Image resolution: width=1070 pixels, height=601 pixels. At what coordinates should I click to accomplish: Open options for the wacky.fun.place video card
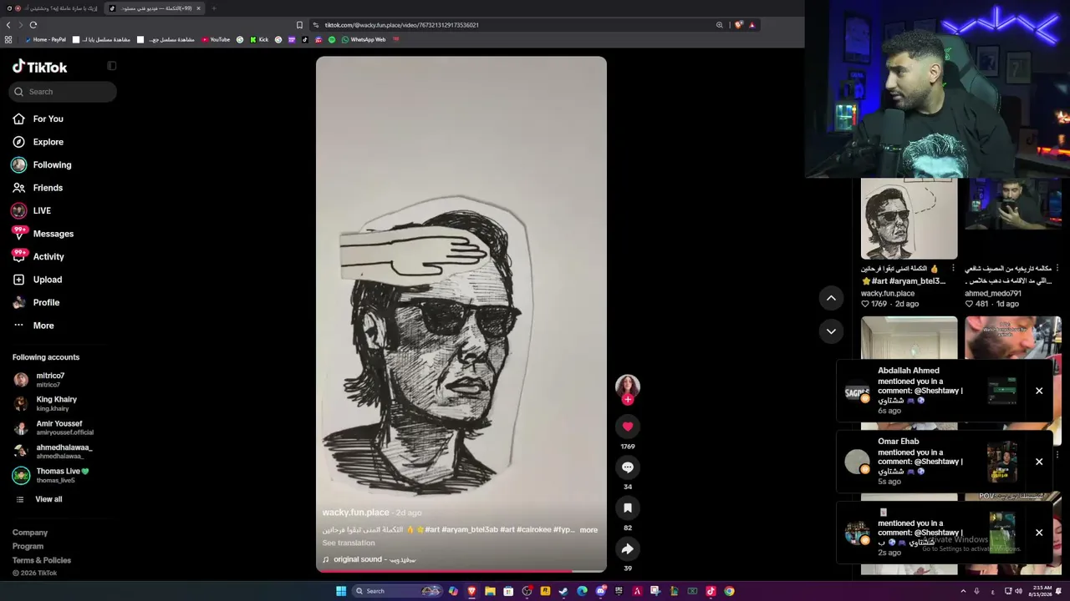[953, 269]
